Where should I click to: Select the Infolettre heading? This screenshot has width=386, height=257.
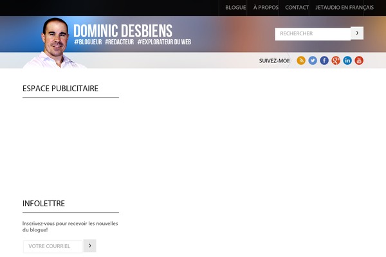[44, 204]
